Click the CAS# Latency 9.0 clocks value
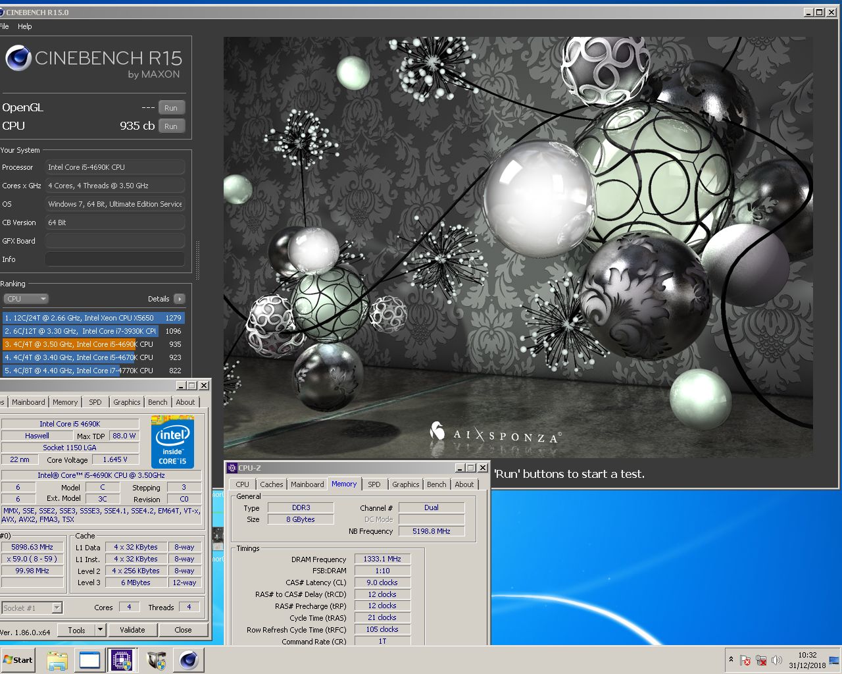The image size is (842, 674). pyautogui.click(x=382, y=583)
